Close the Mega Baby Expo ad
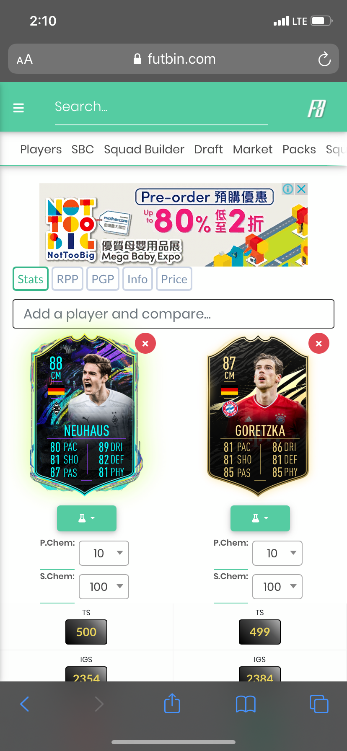The image size is (347, 751). tap(301, 189)
